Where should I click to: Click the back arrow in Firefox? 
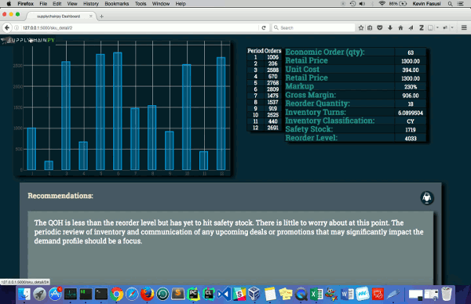click(7, 27)
